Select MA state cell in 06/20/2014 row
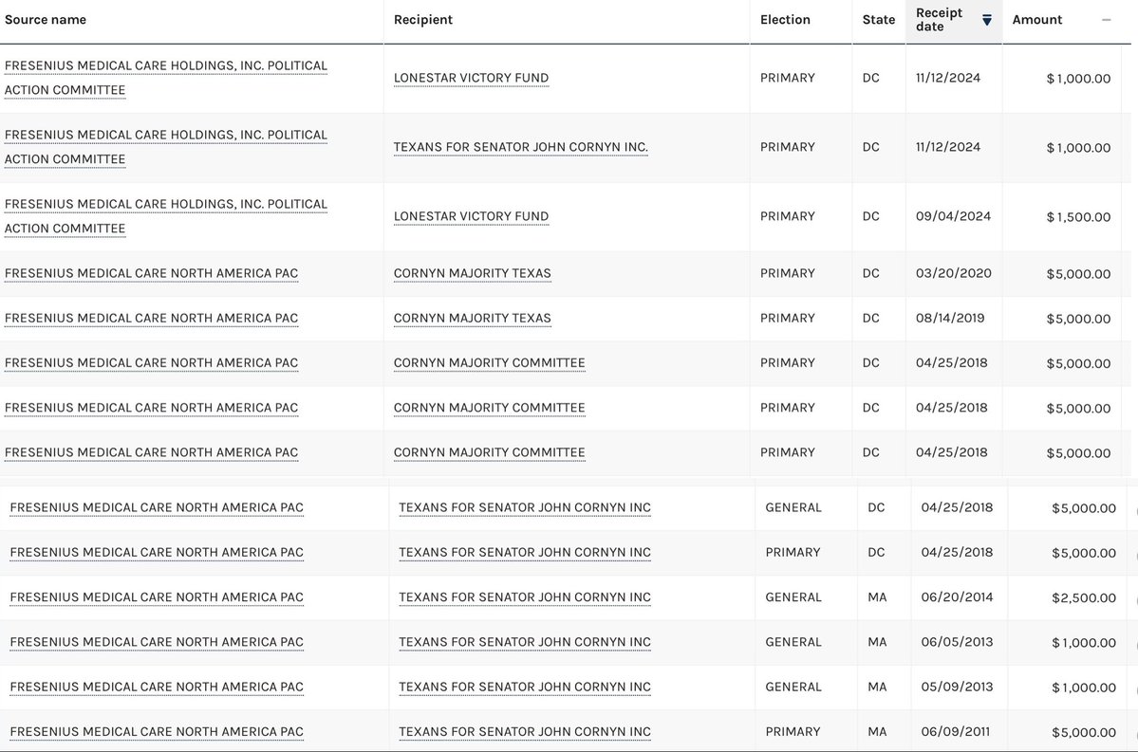This screenshot has height=752, width=1138. coord(877,597)
